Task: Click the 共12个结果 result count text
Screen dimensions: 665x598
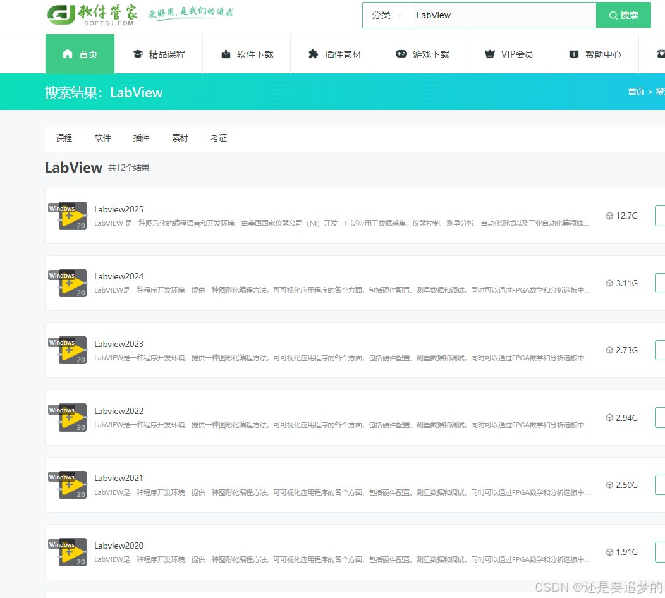Action: tap(128, 168)
